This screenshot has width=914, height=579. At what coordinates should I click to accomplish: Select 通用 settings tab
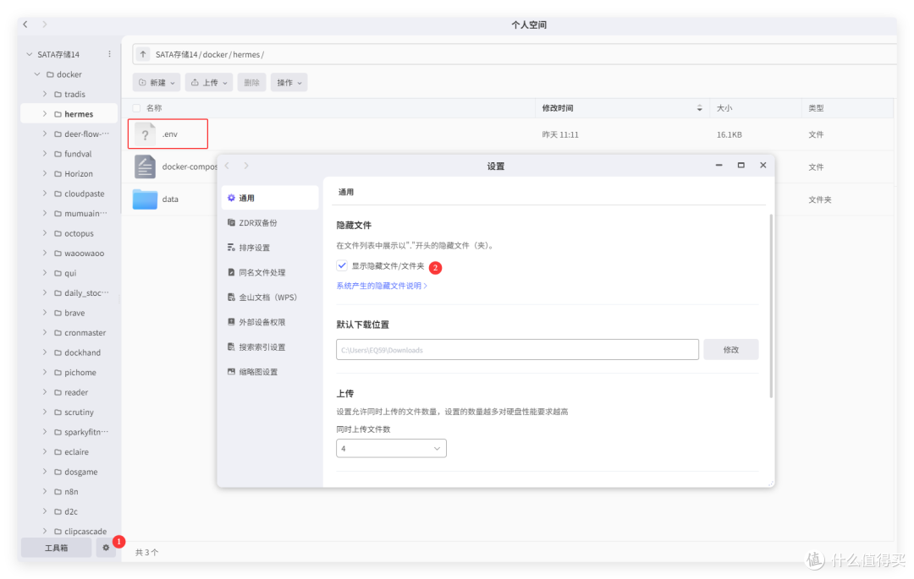[270, 198]
